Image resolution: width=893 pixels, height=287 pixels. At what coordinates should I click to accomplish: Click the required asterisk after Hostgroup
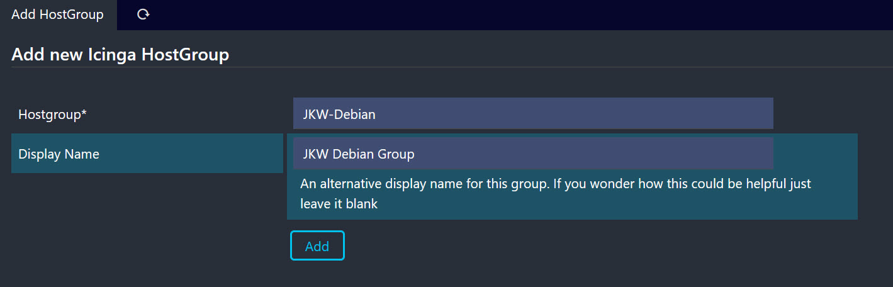pos(84,113)
